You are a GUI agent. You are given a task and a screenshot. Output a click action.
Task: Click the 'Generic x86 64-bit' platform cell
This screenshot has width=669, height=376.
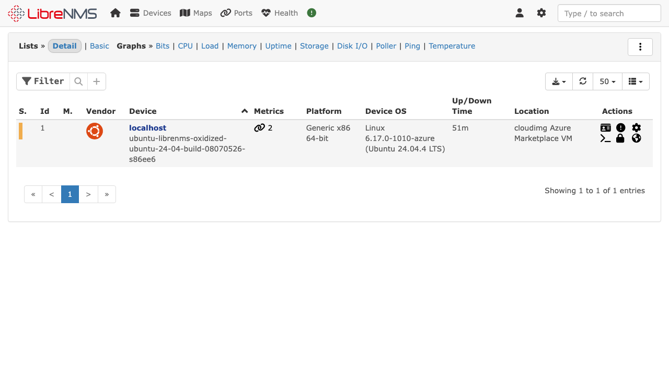[x=328, y=133]
